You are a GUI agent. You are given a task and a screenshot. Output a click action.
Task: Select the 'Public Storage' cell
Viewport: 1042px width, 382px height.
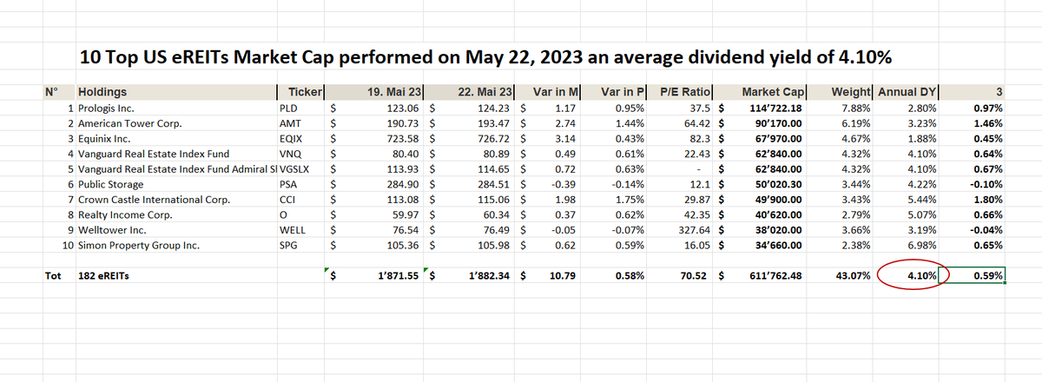click(175, 184)
